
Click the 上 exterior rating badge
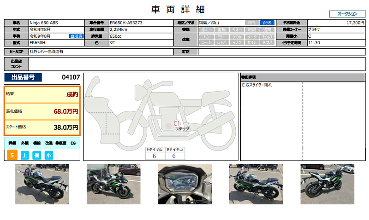click(25, 155)
